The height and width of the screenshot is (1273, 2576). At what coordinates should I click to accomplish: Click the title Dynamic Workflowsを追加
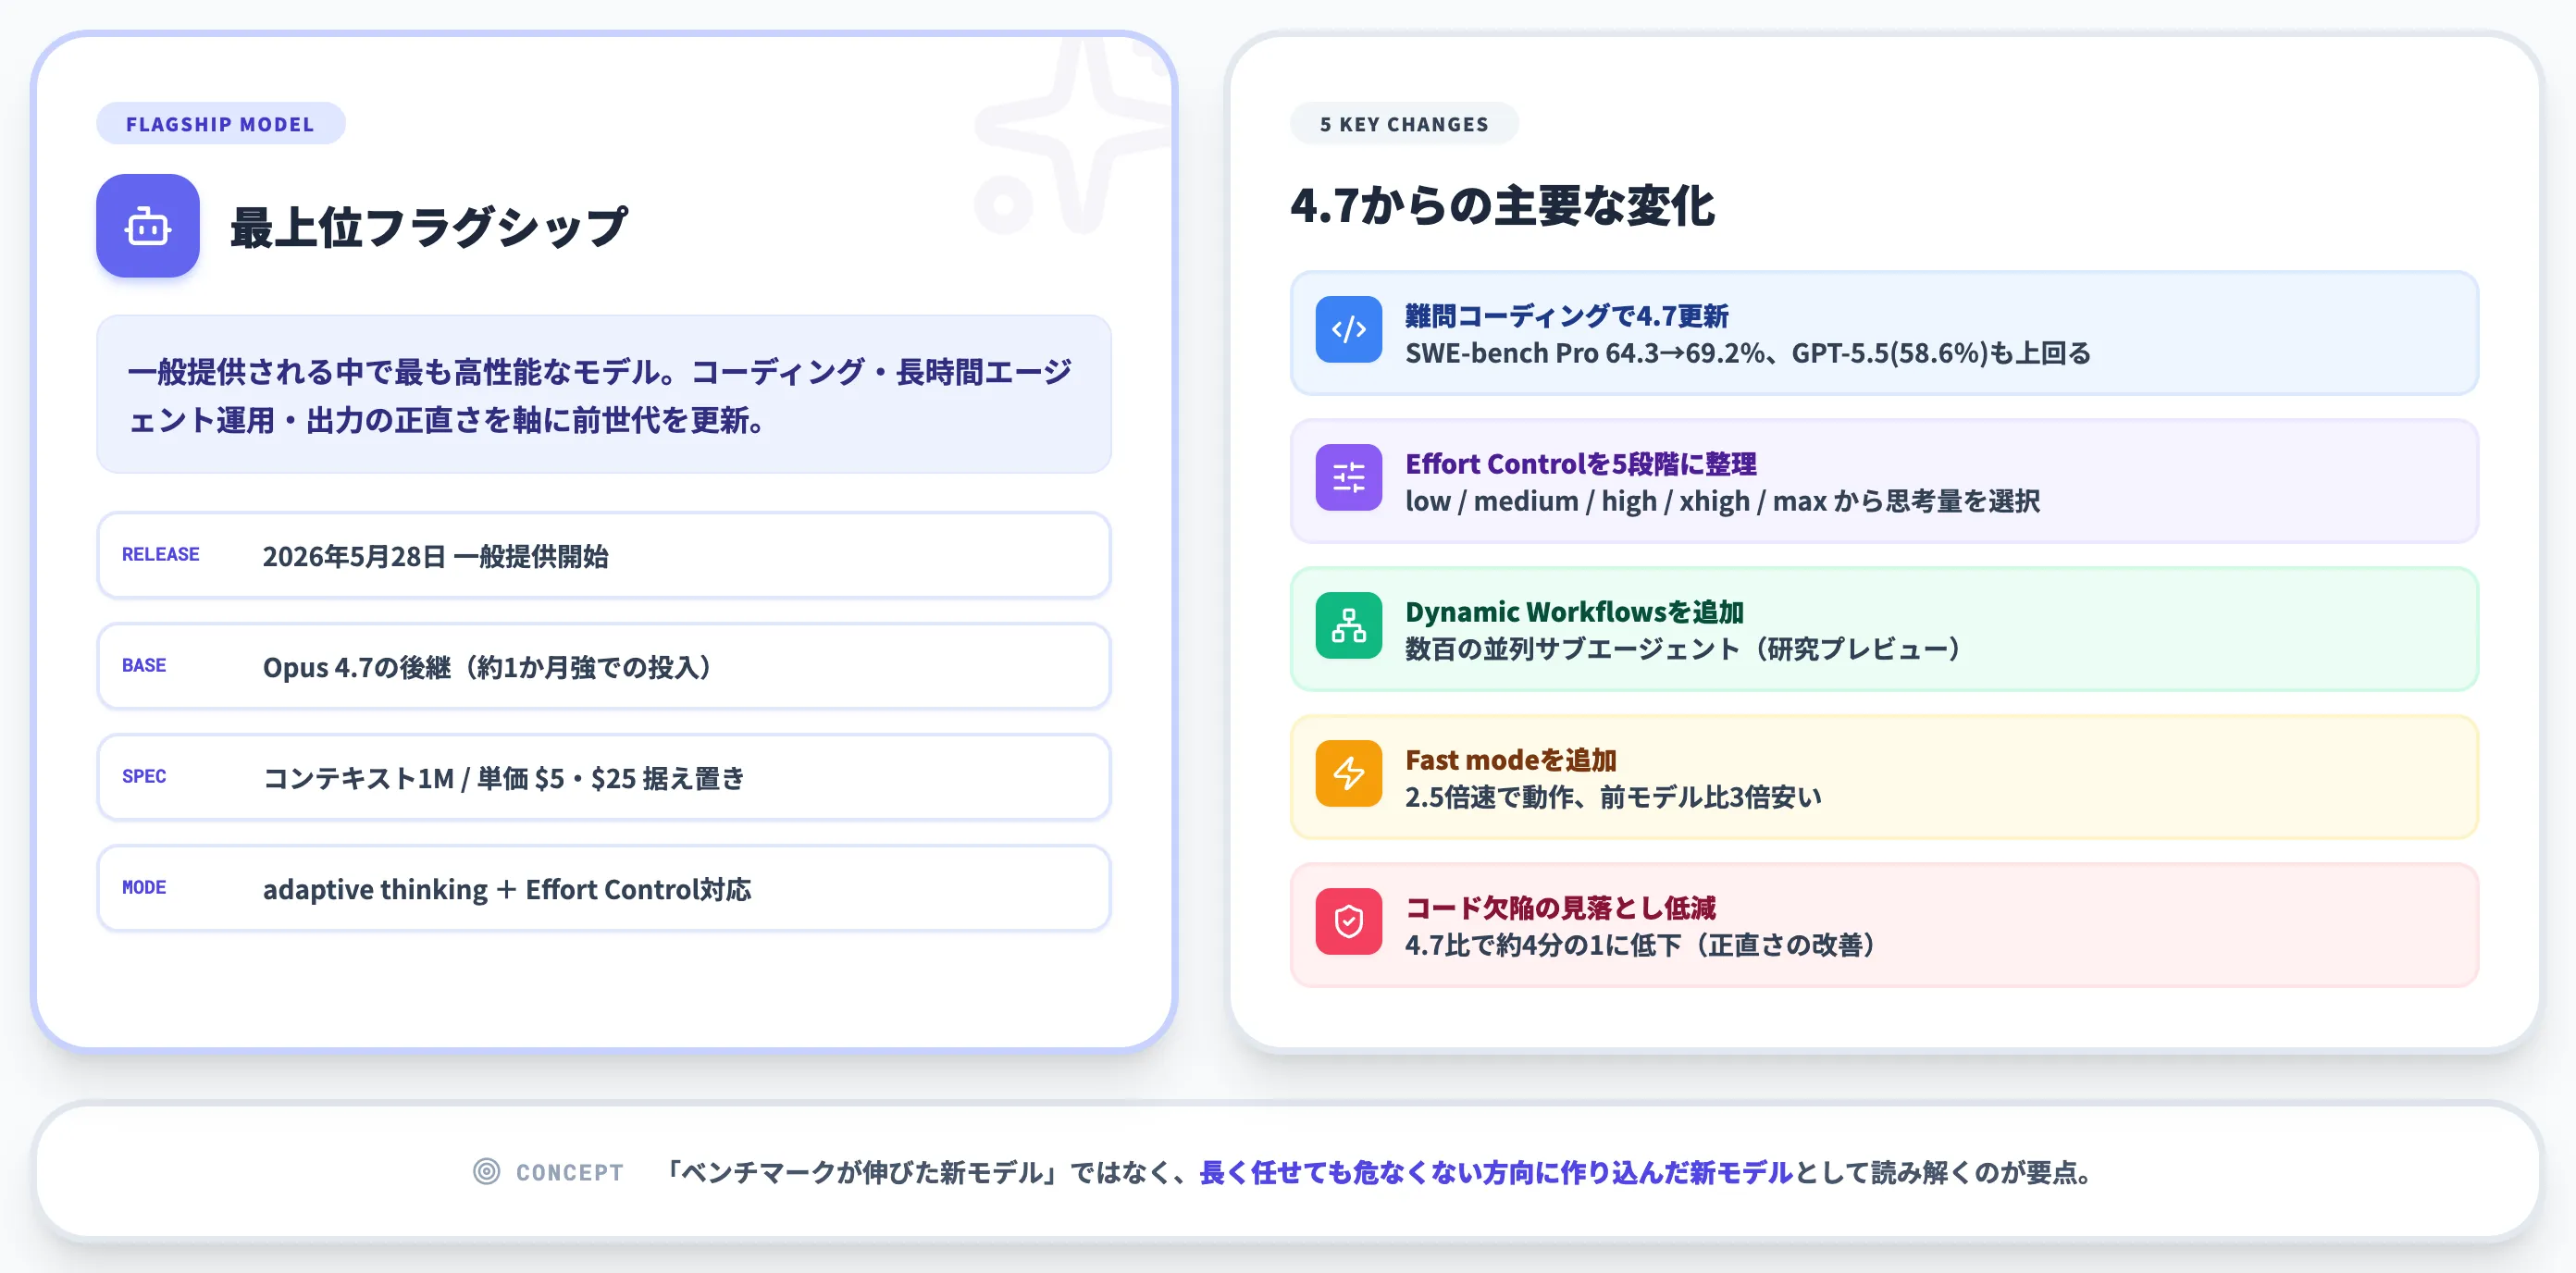1574,611
